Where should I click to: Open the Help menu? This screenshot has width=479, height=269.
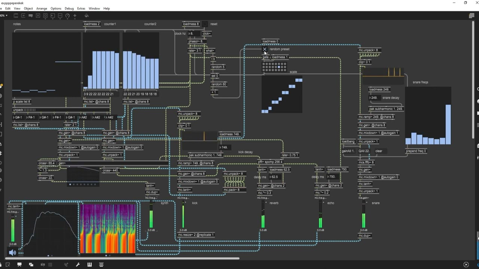(107, 8)
